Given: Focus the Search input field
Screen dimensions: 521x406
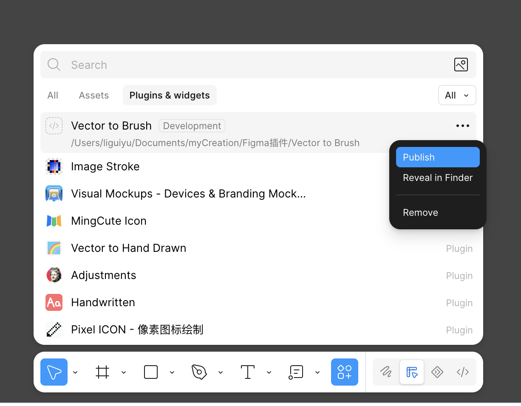Looking at the screenshot, I should point(258,65).
